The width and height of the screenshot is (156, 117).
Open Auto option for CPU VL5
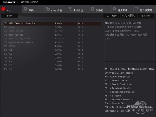[80, 65]
